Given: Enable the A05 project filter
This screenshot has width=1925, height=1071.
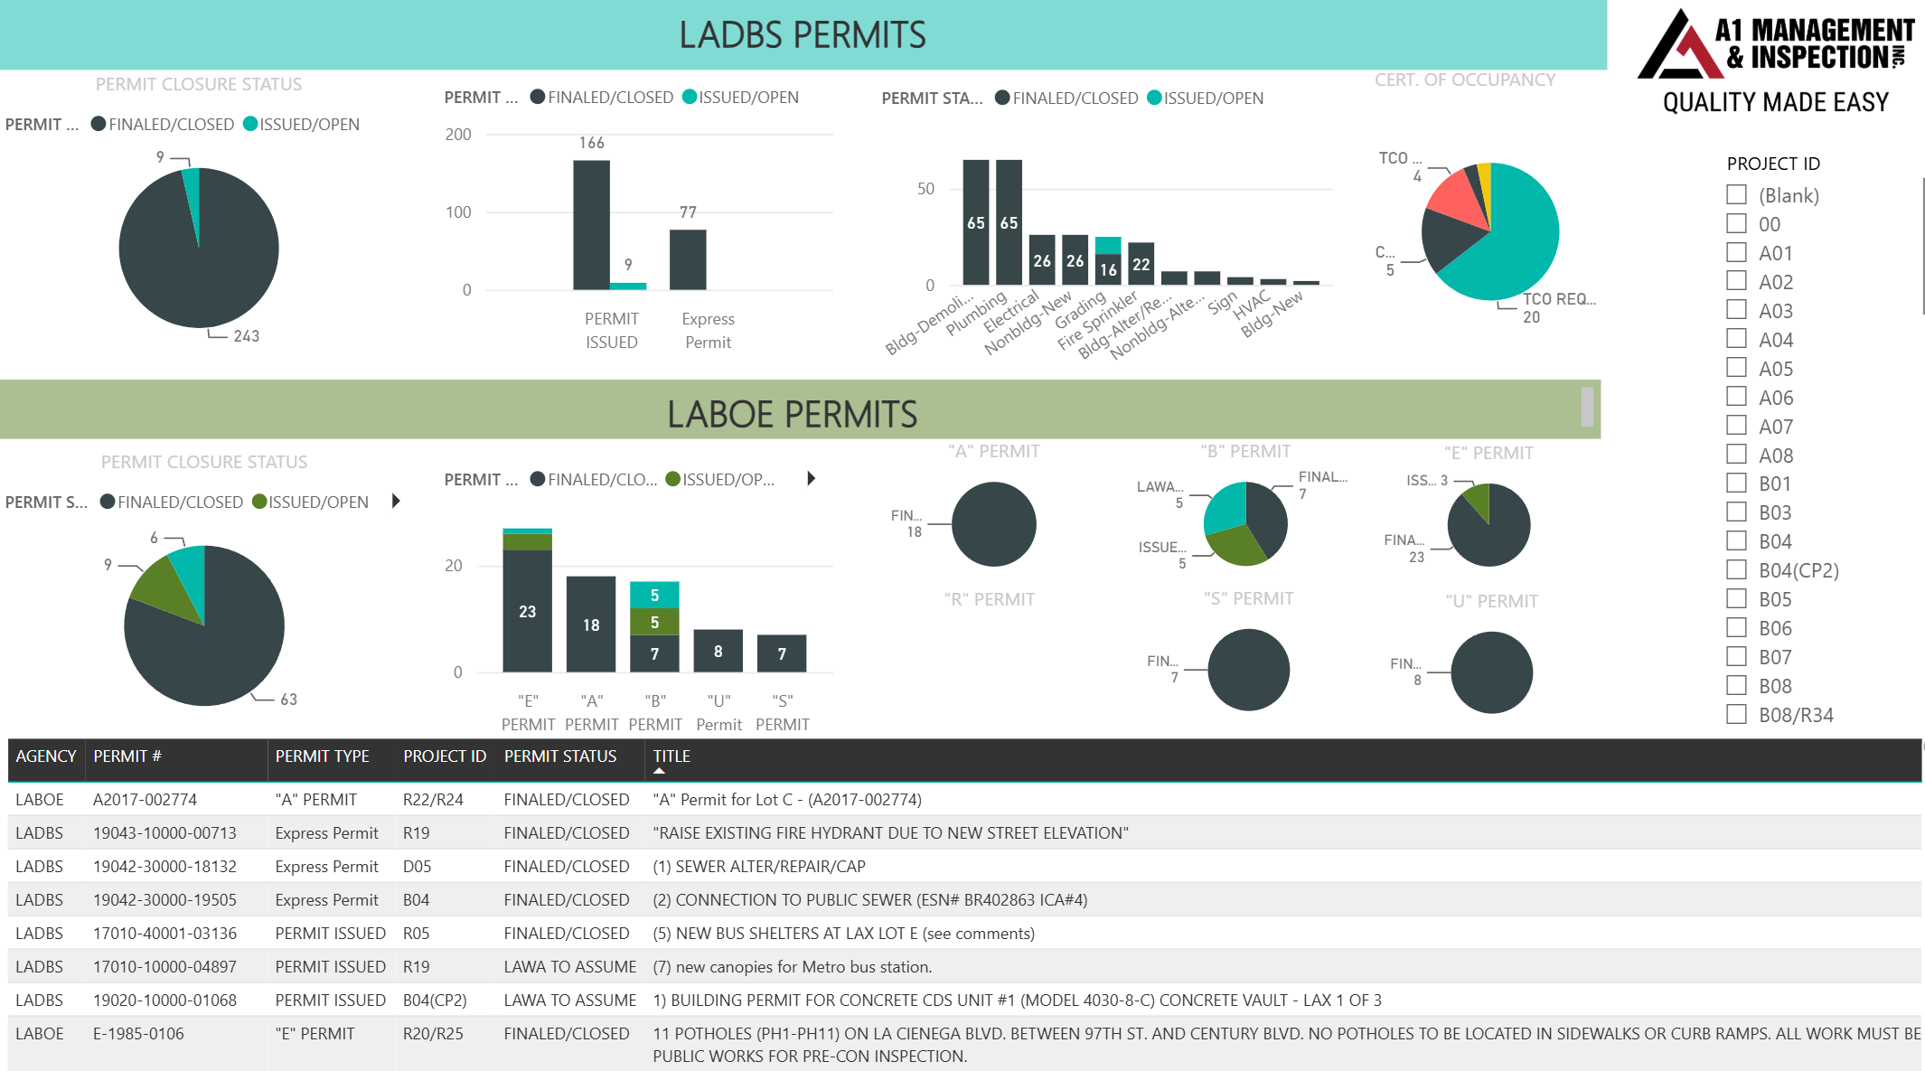Looking at the screenshot, I should [1736, 368].
